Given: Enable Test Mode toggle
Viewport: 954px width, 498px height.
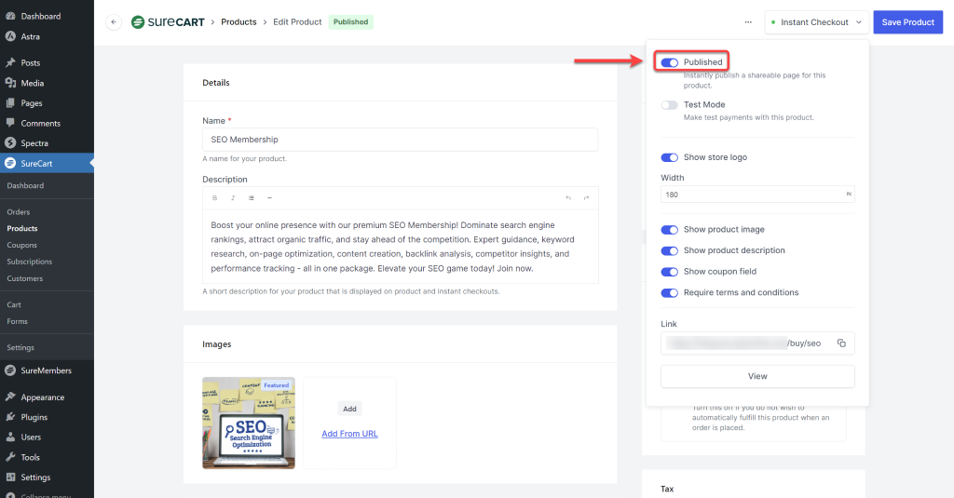Looking at the screenshot, I should click(x=669, y=105).
